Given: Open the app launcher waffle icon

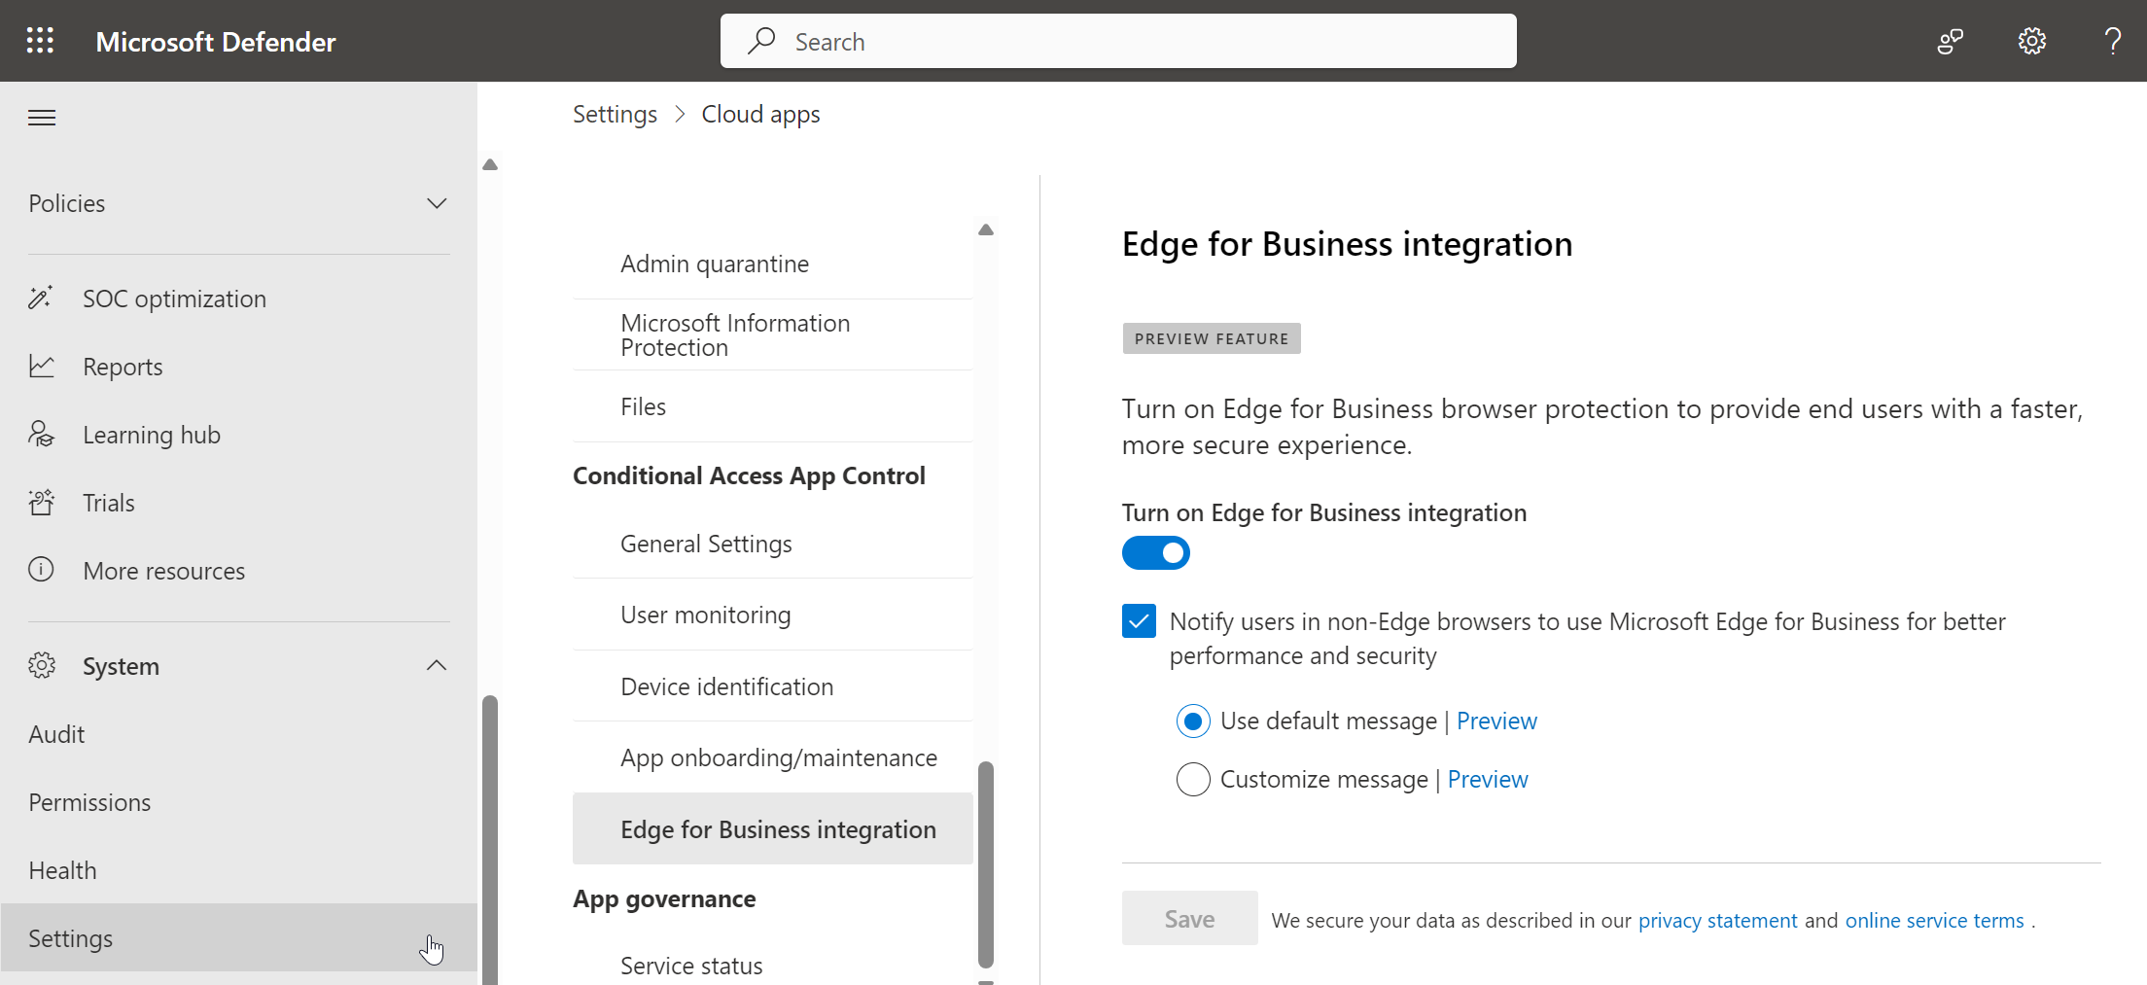Looking at the screenshot, I should 40,41.
